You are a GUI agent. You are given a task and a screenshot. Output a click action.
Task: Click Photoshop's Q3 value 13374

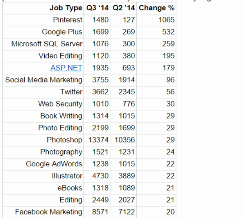[x=98, y=140]
